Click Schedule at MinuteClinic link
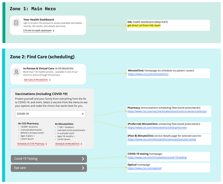 [x=67, y=144]
